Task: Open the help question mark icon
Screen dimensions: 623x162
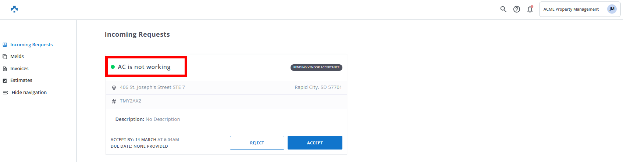Action: click(x=516, y=9)
